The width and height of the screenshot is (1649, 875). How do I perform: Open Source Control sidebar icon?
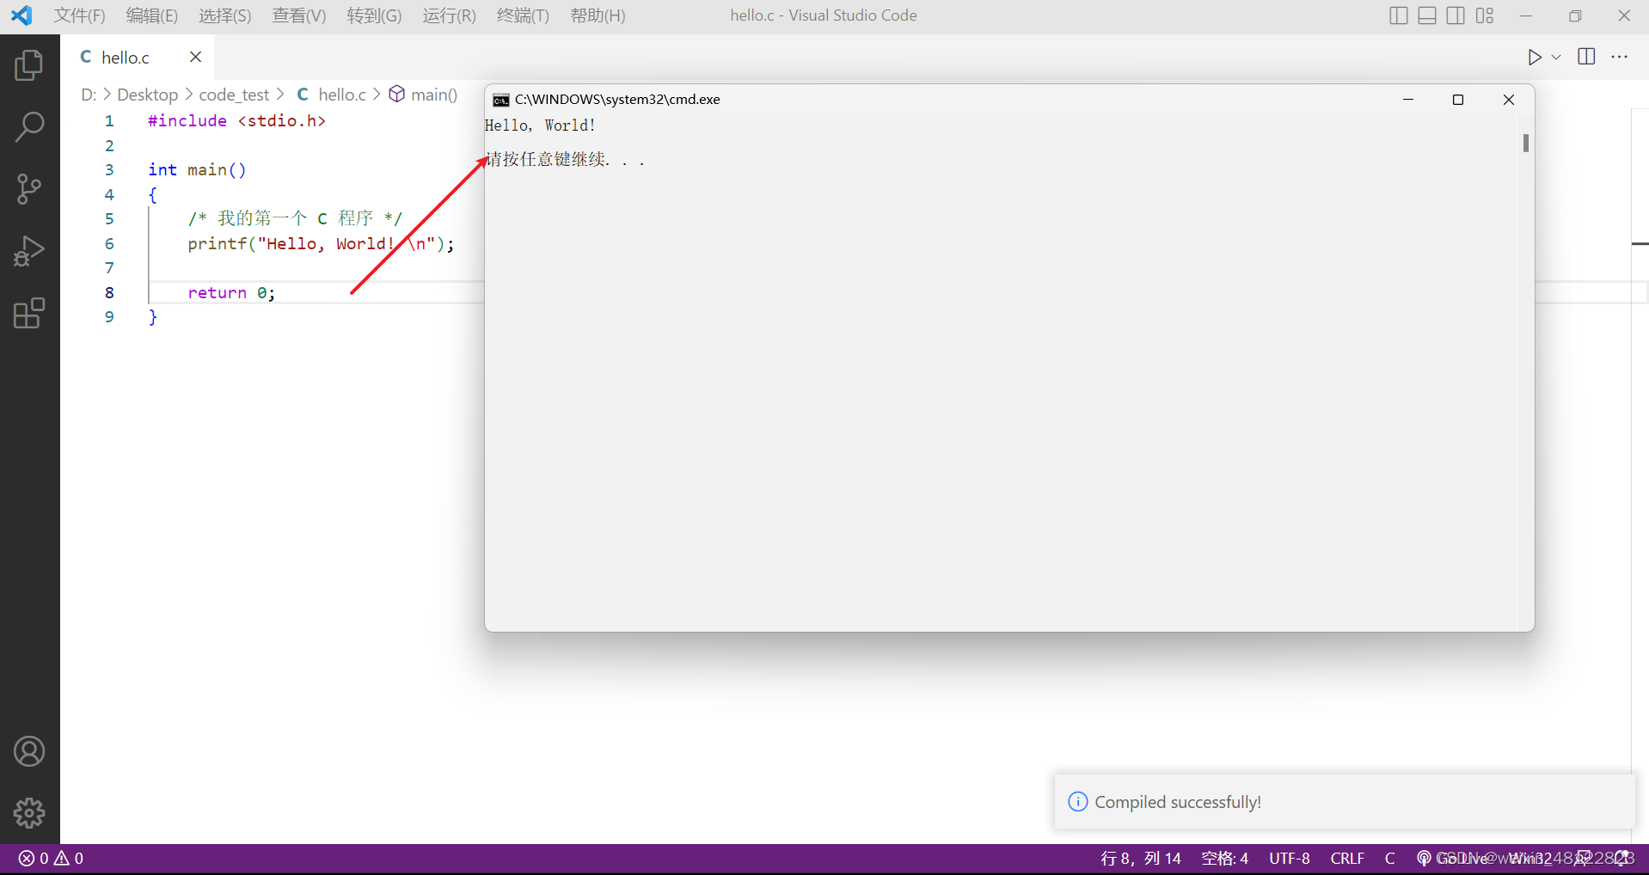click(28, 189)
